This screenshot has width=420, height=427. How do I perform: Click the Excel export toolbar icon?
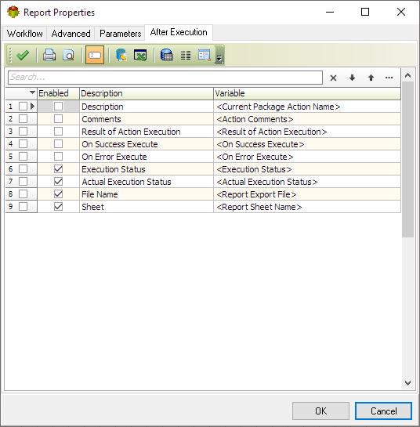click(x=140, y=55)
